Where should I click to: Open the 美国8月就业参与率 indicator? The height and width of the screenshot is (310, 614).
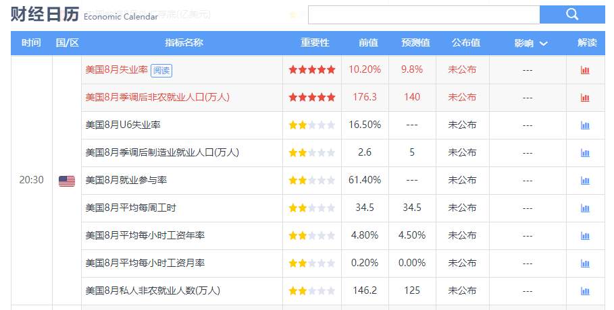tap(126, 180)
